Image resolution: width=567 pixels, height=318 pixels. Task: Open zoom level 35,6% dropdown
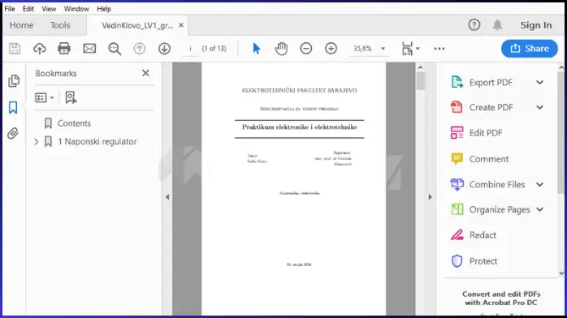coord(383,49)
